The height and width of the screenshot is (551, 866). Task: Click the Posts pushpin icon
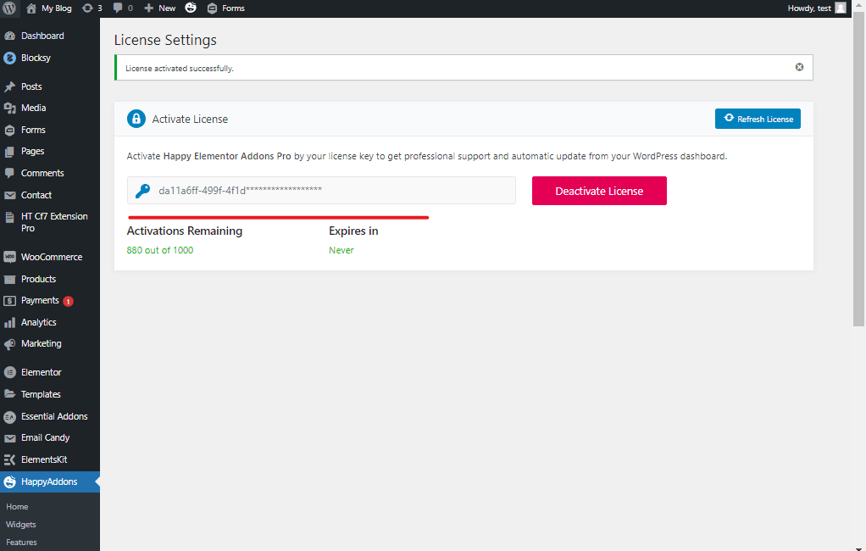click(9, 86)
